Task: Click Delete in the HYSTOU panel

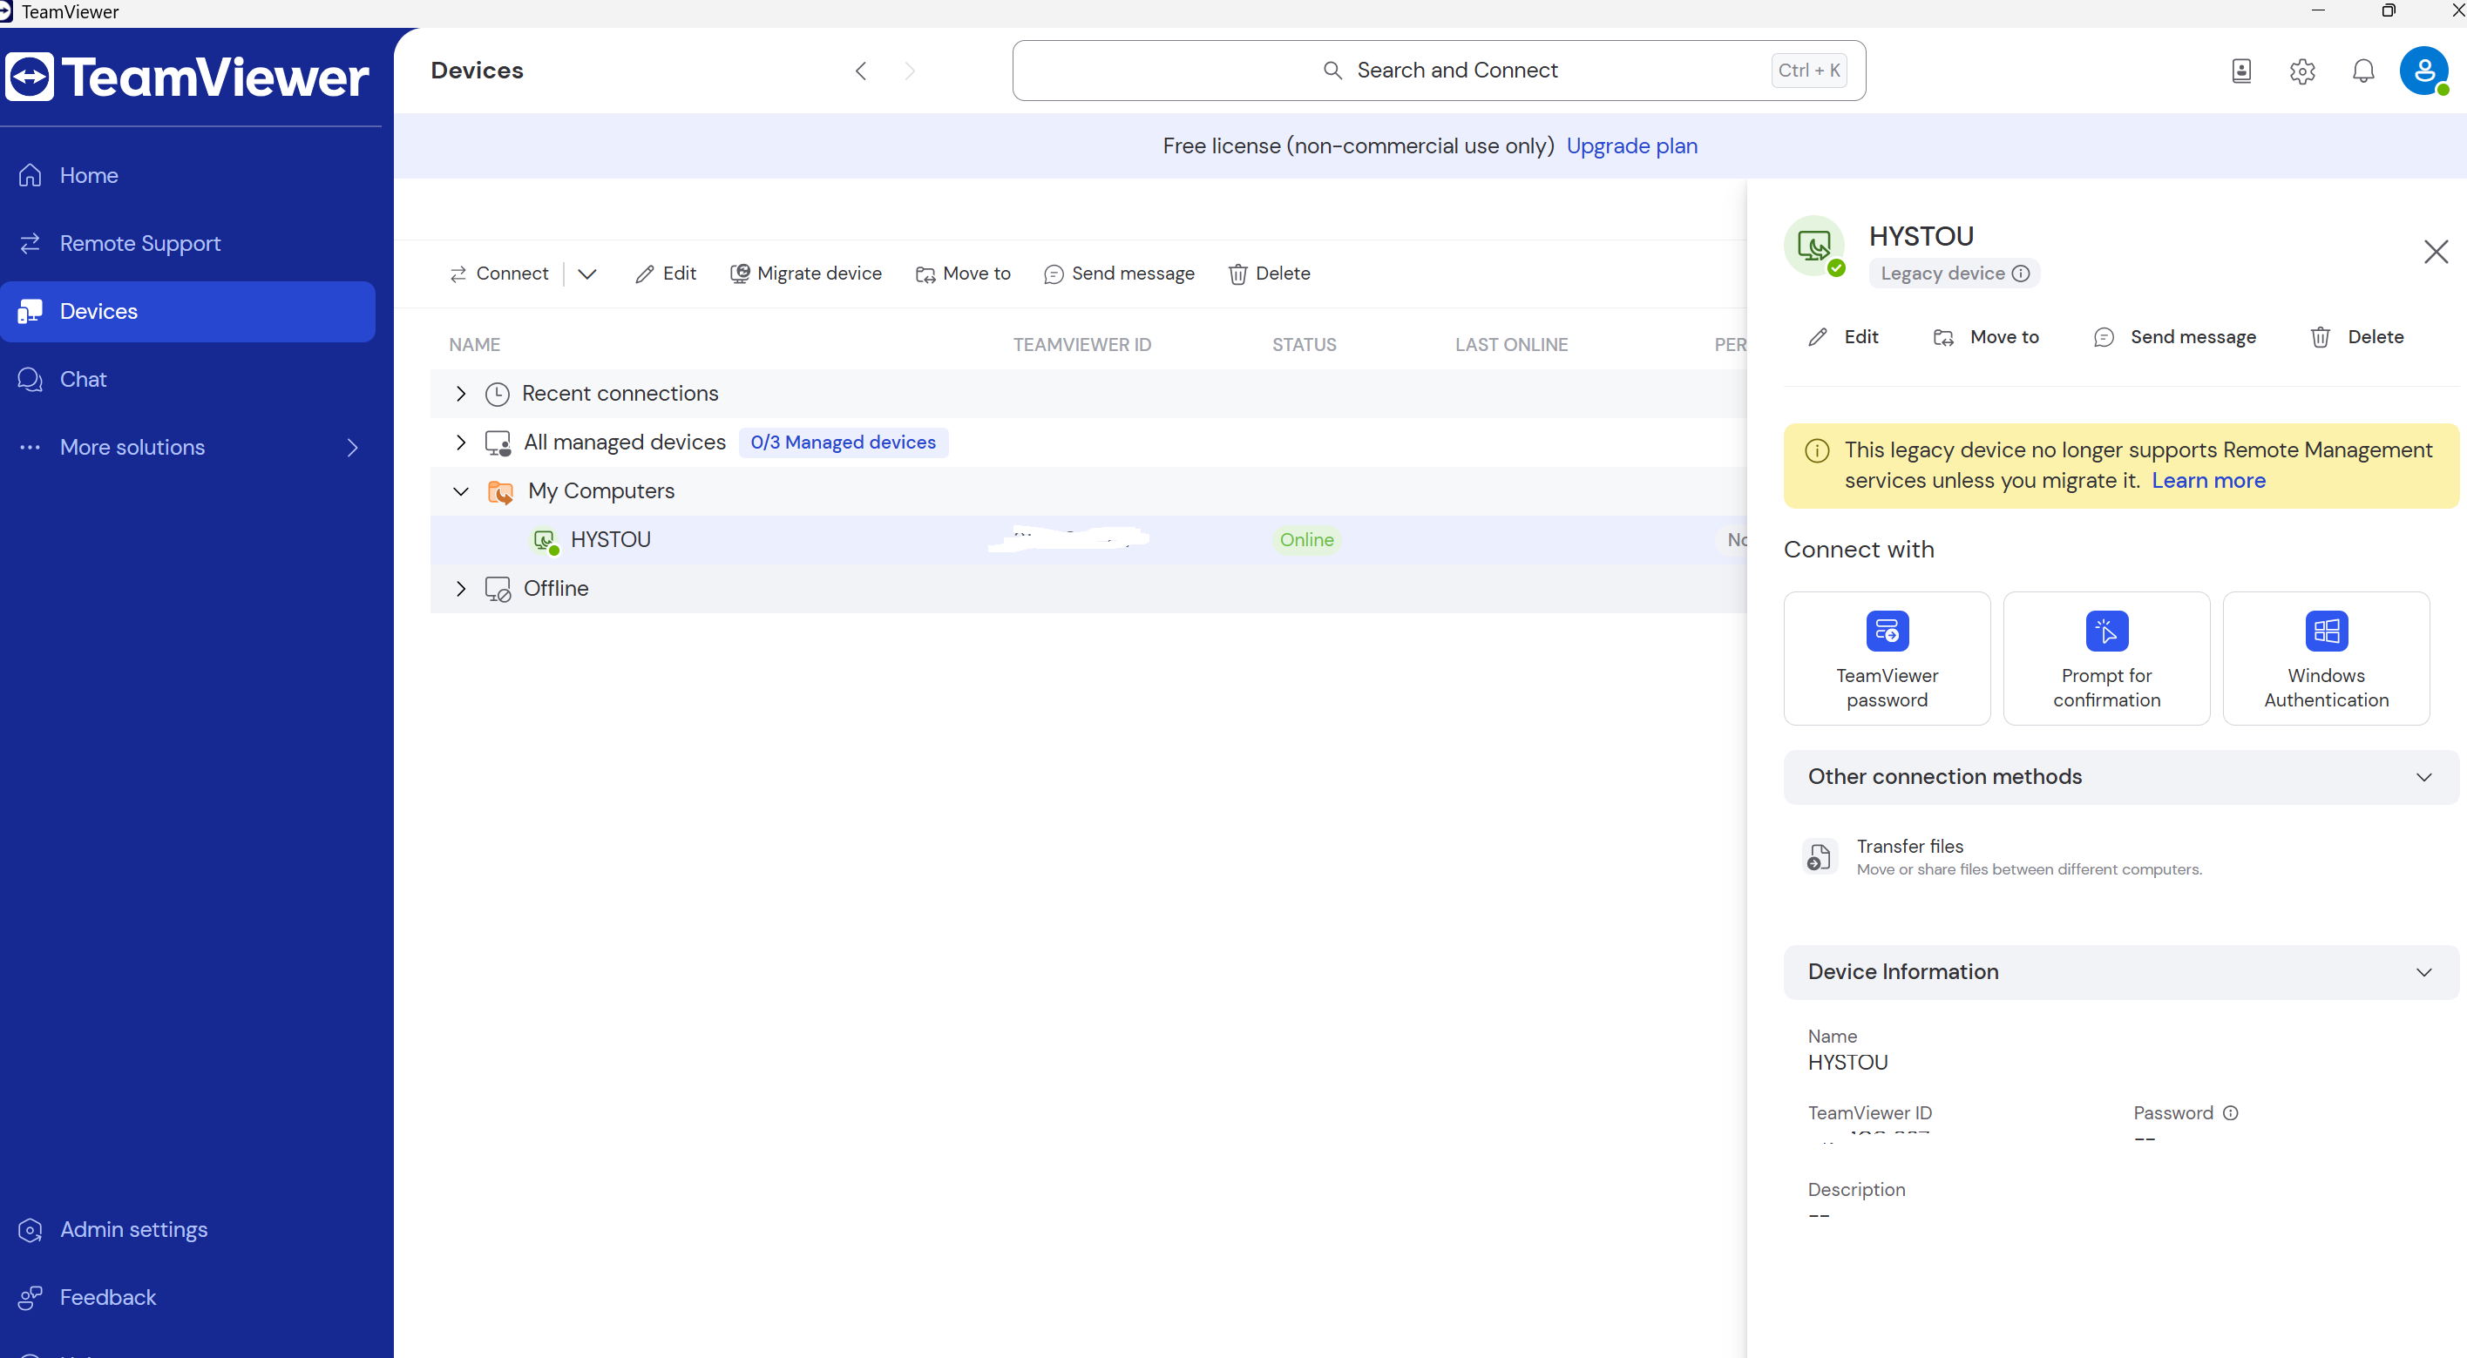Action: coord(2357,337)
